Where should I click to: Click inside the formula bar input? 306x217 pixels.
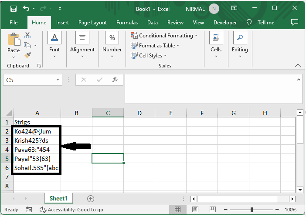[211, 89]
